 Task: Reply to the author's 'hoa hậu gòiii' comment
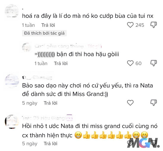point(61,63)
